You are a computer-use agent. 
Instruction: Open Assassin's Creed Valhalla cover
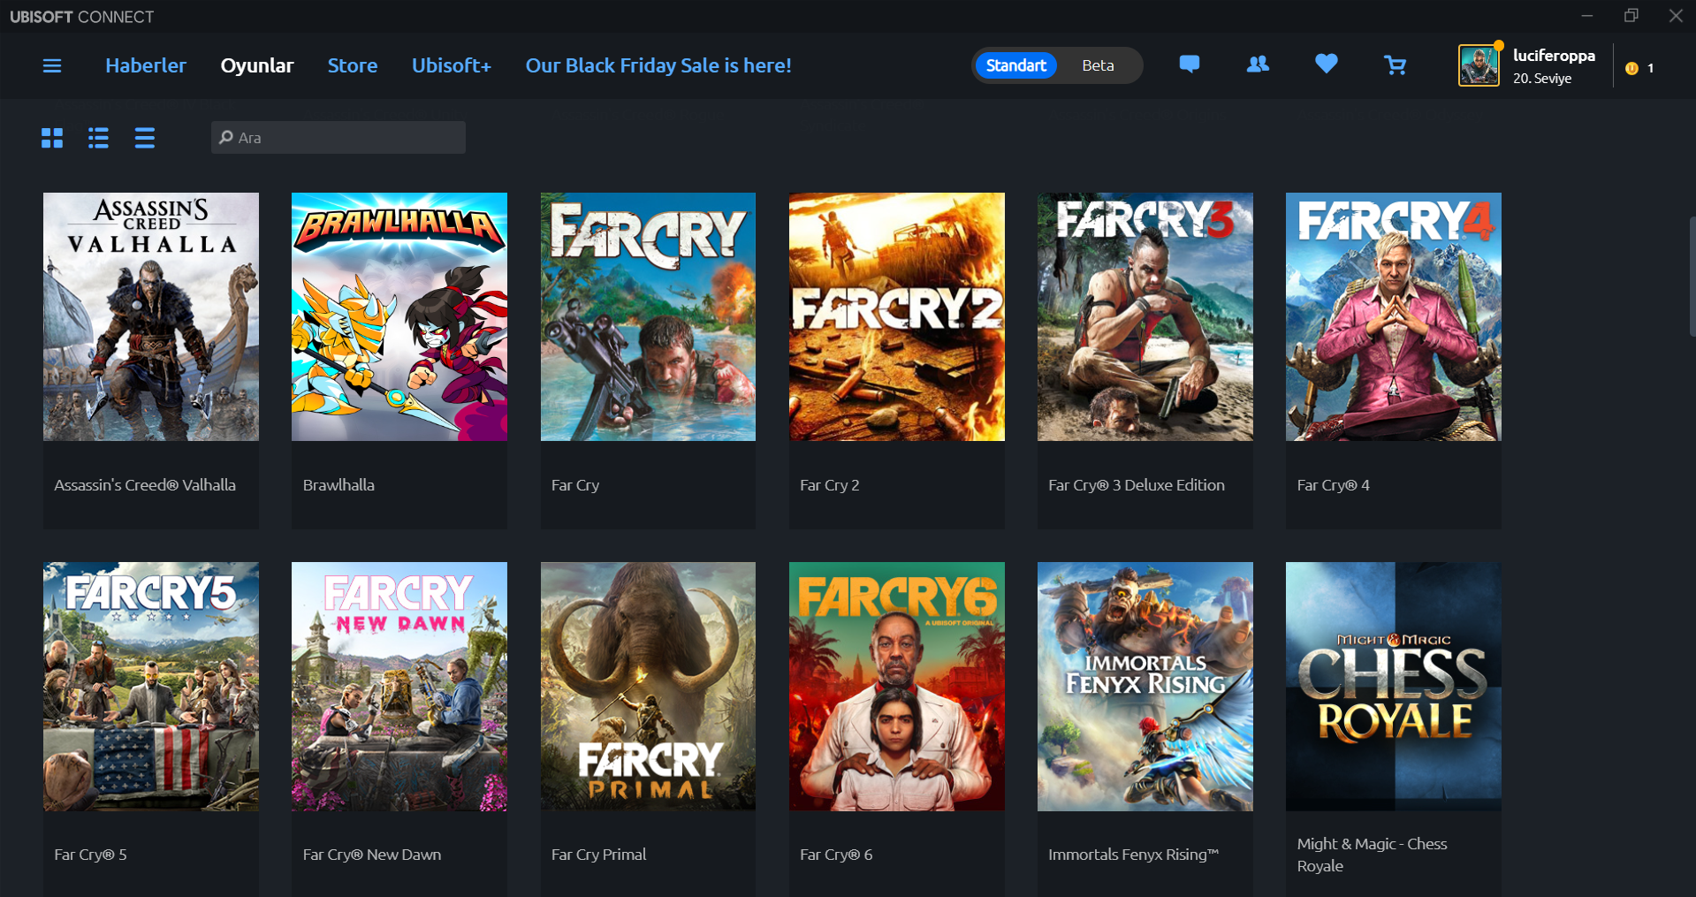click(x=151, y=316)
